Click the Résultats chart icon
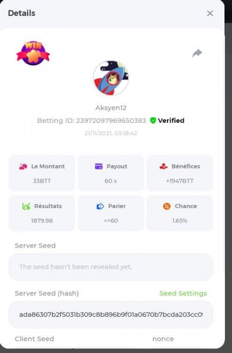This screenshot has height=353, width=232. coord(26,206)
